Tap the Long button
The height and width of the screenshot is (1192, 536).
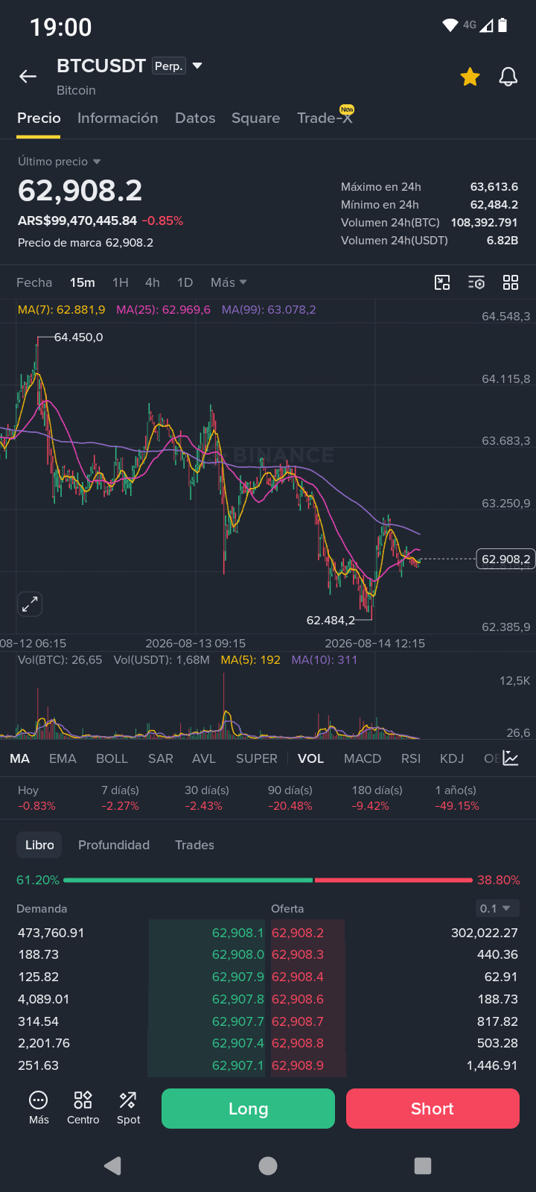pos(248,1109)
